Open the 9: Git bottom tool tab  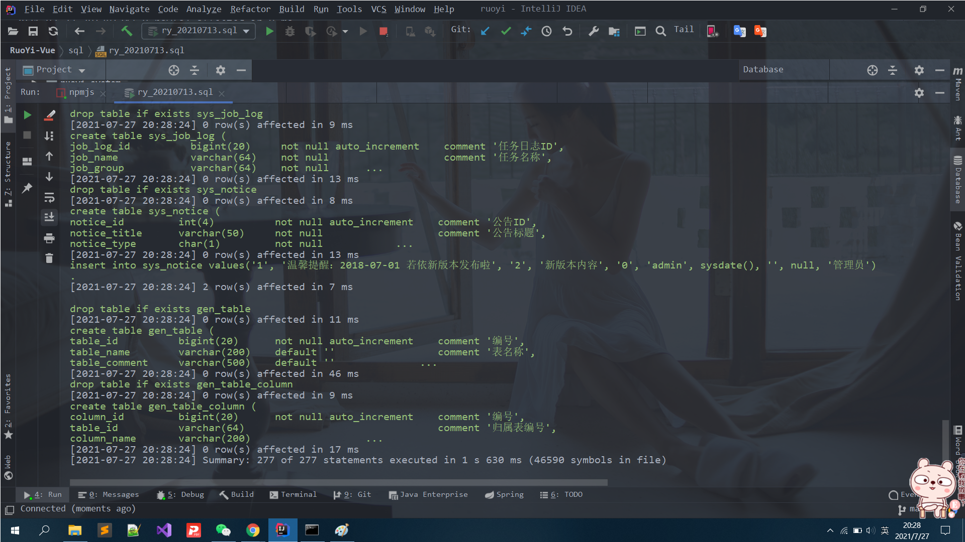(352, 495)
